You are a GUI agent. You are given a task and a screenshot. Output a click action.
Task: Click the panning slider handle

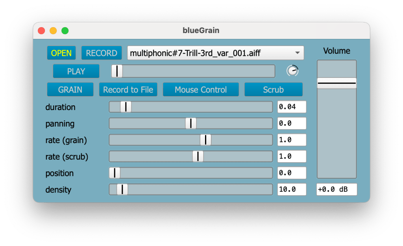190,123
